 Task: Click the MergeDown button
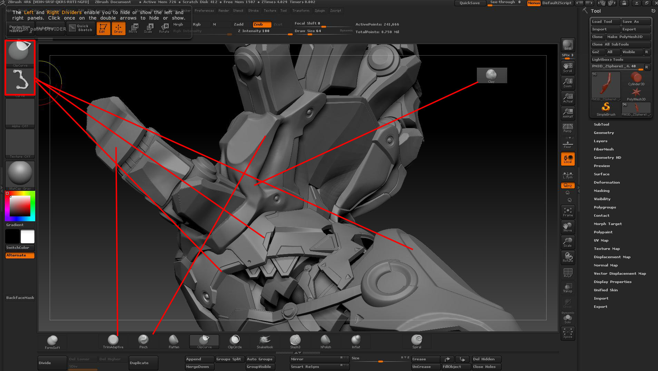[x=199, y=367]
